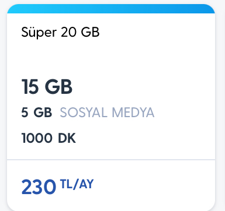Select the 1000 DK minutes text
The width and height of the screenshot is (225, 211).
tap(49, 138)
